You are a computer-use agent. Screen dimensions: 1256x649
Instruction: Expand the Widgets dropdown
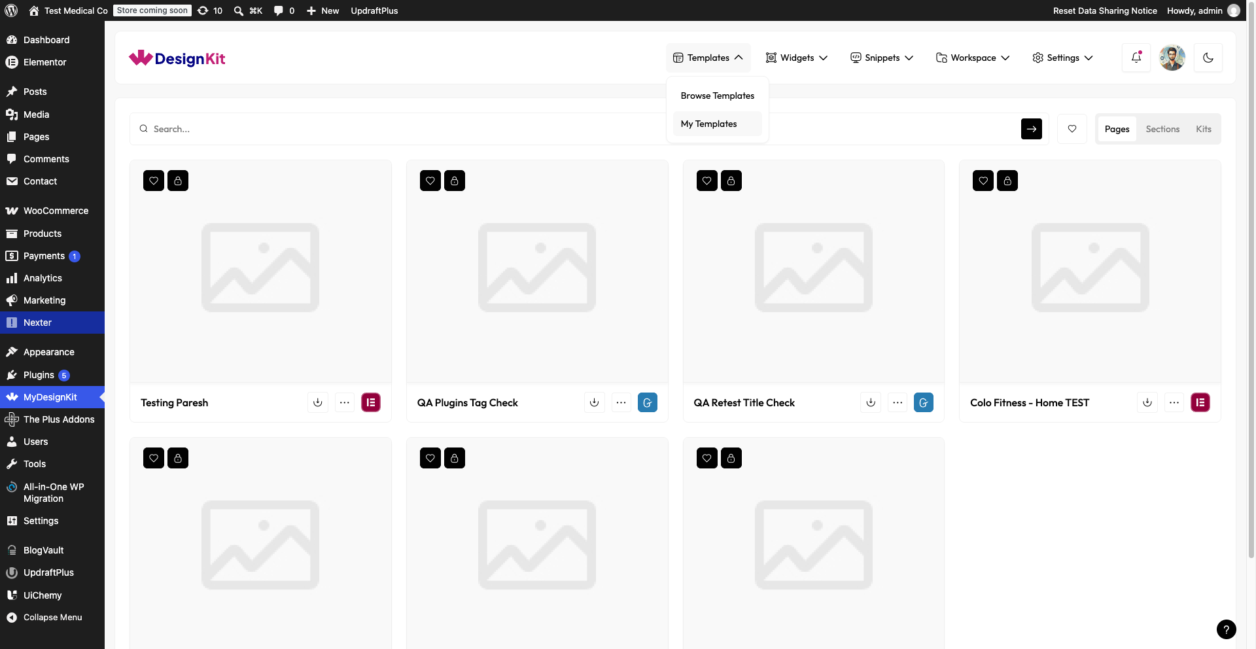(x=797, y=58)
